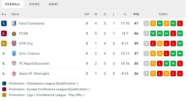
Task: Switch to the AWAY standings tab
Action: tap(53, 4)
